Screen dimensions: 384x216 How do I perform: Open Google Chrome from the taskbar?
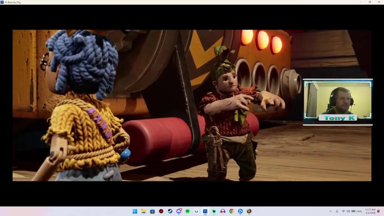tap(232, 211)
